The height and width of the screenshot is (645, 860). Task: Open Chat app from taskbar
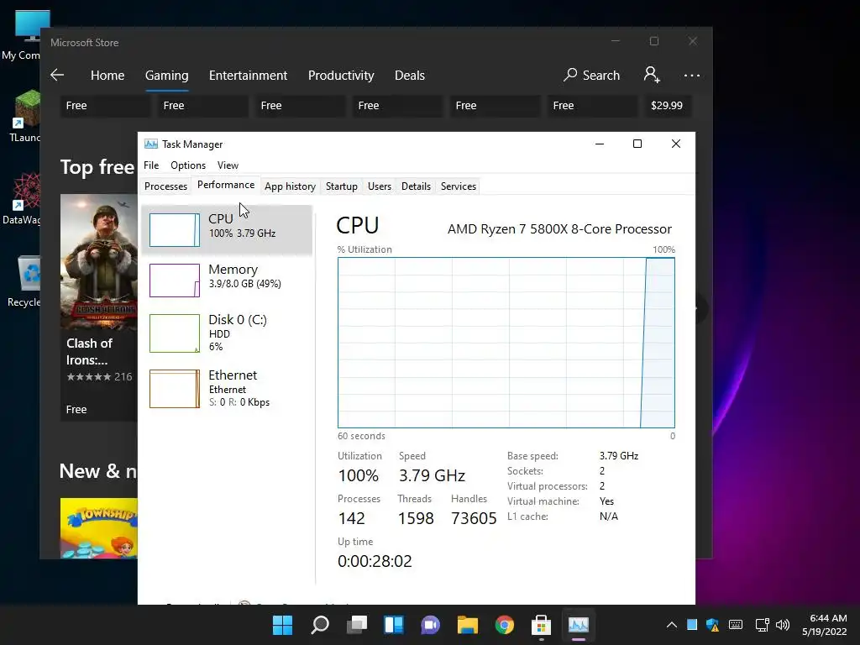coord(431,625)
